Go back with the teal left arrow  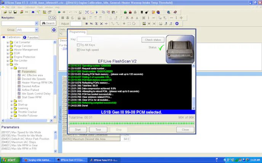tap(59, 12)
